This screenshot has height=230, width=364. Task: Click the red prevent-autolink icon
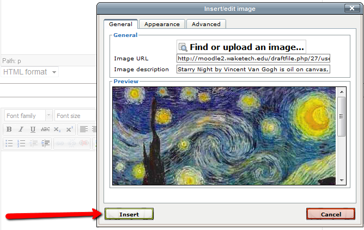point(84,143)
